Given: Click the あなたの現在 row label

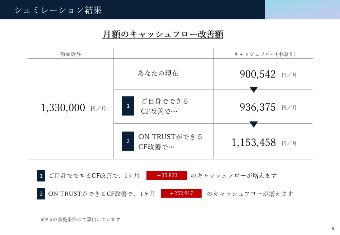Looking at the screenshot, I should tap(158, 73).
